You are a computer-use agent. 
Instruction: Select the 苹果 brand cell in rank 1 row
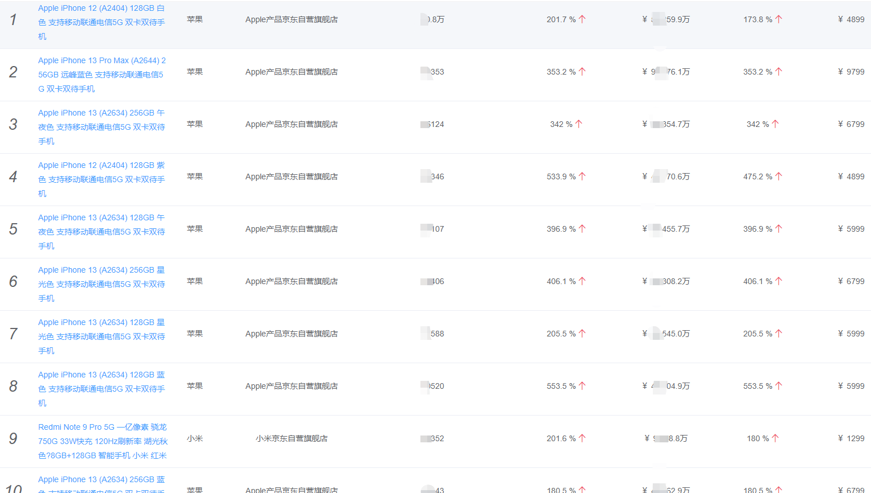195,19
